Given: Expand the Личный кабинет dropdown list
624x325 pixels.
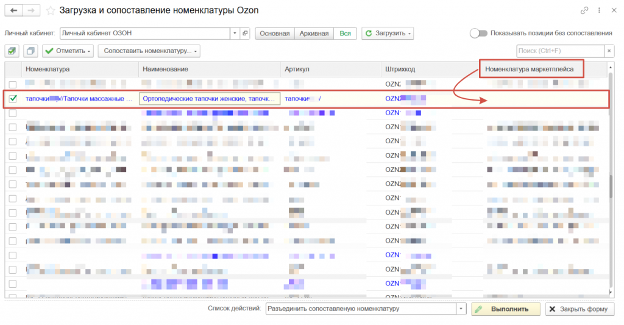Looking at the screenshot, I should coord(235,33).
